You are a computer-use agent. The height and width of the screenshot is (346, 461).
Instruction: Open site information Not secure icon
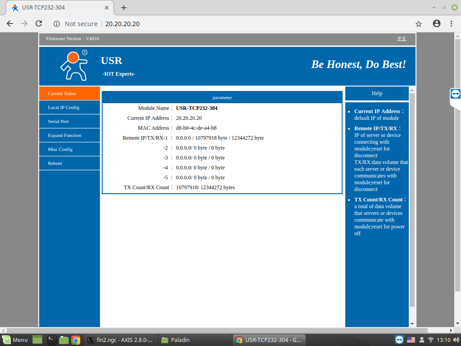(57, 24)
